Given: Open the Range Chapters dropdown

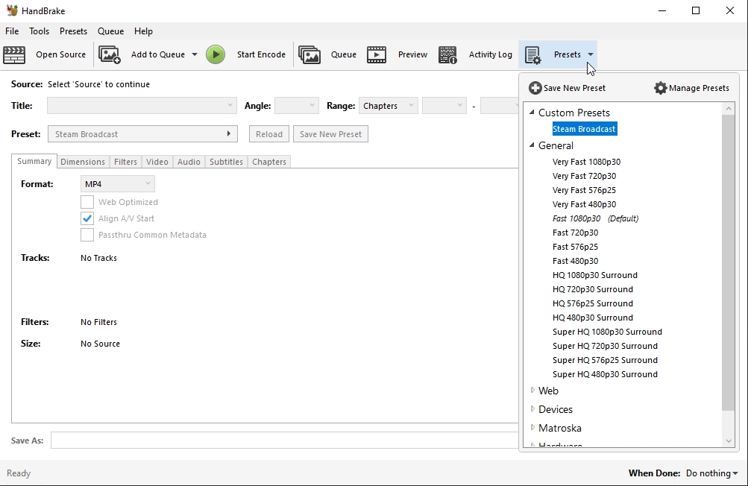Looking at the screenshot, I should [x=389, y=105].
